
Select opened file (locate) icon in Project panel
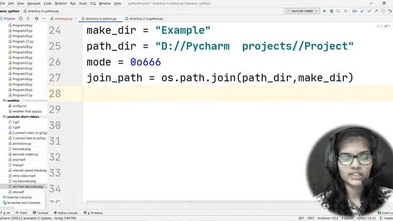pos(21,18)
